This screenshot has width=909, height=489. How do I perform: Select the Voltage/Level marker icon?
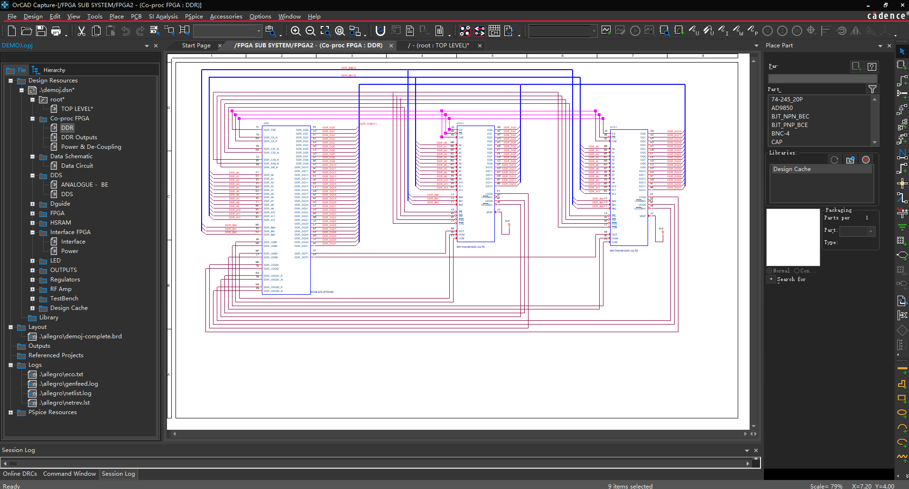pos(694,31)
